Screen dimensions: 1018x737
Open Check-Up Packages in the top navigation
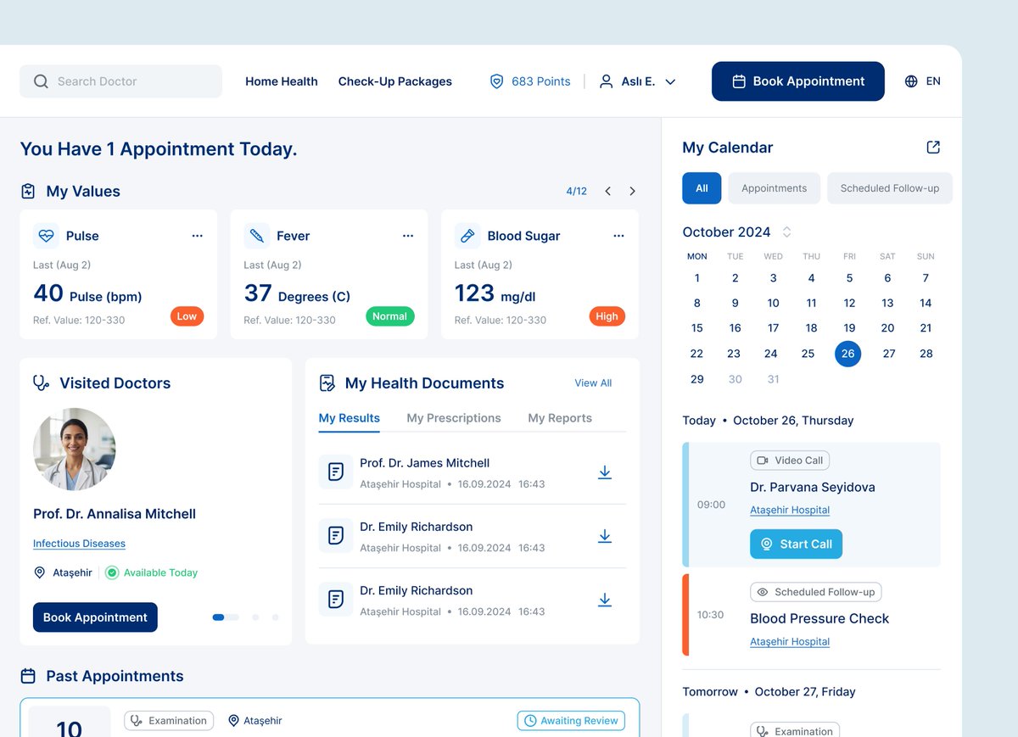click(x=395, y=81)
